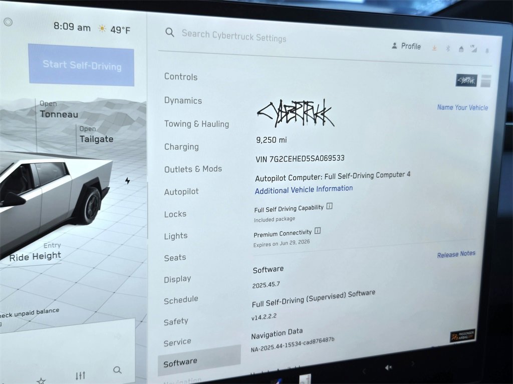The width and height of the screenshot is (513, 384).
Task: Open Additional Vehicle Information link
Action: (304, 189)
